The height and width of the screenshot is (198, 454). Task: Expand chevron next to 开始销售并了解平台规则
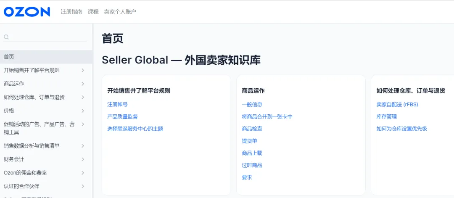[x=83, y=70]
